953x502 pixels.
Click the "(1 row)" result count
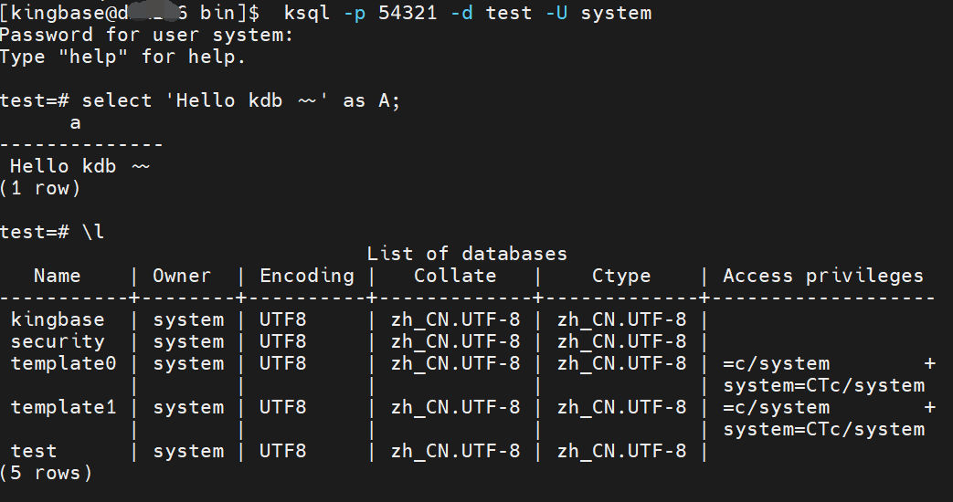click(40, 188)
